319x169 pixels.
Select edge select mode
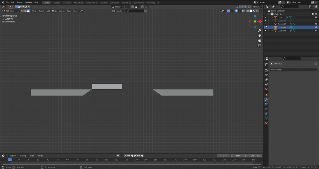point(26,11)
